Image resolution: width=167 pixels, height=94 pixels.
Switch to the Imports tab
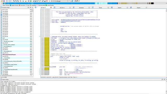pyautogui.click(x=120, y=8)
